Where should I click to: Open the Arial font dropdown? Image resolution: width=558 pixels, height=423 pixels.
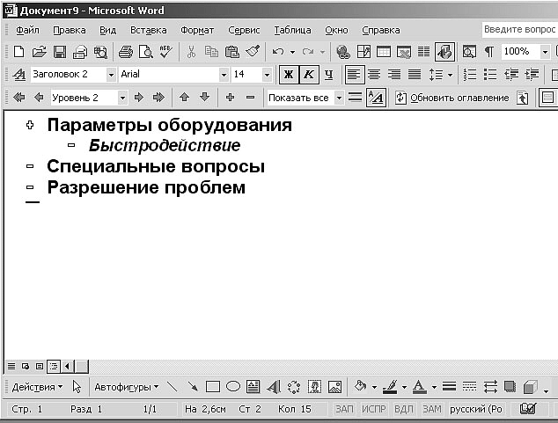[224, 75]
